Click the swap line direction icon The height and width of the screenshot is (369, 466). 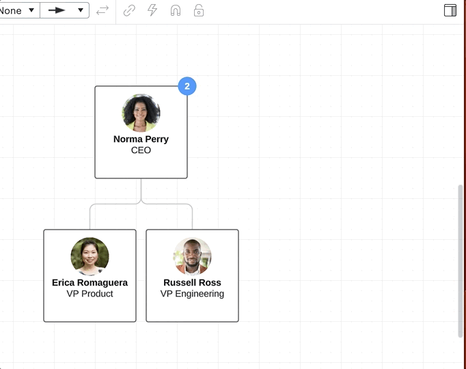click(102, 10)
